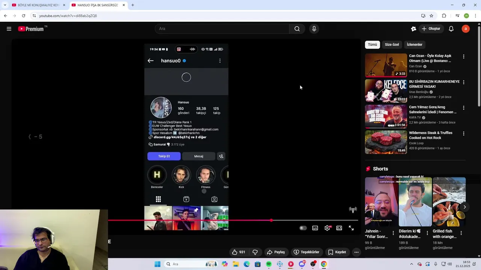
Task: Open Wilderness Steak & Truffles thumbnail
Action: pyautogui.click(x=386, y=142)
